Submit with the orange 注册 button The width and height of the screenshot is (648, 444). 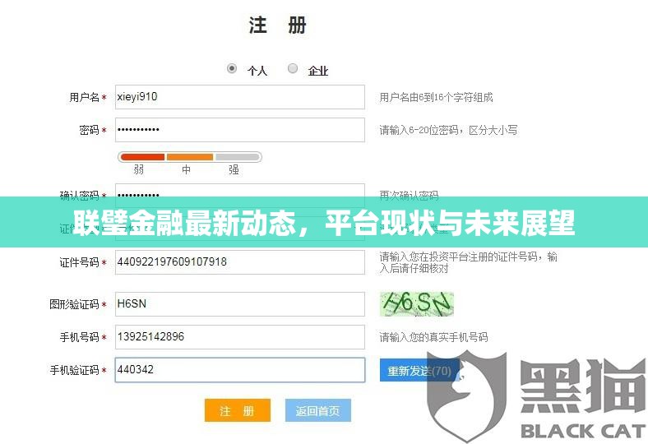click(x=238, y=410)
